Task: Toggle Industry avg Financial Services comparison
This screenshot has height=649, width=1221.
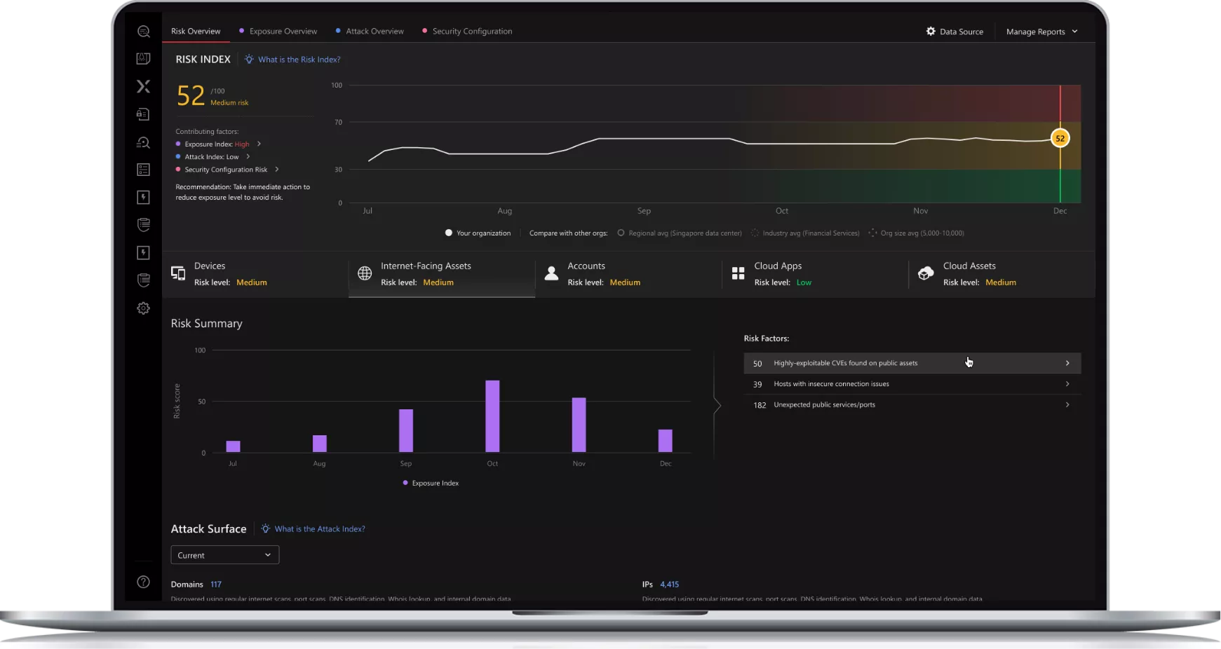Action: pos(755,233)
